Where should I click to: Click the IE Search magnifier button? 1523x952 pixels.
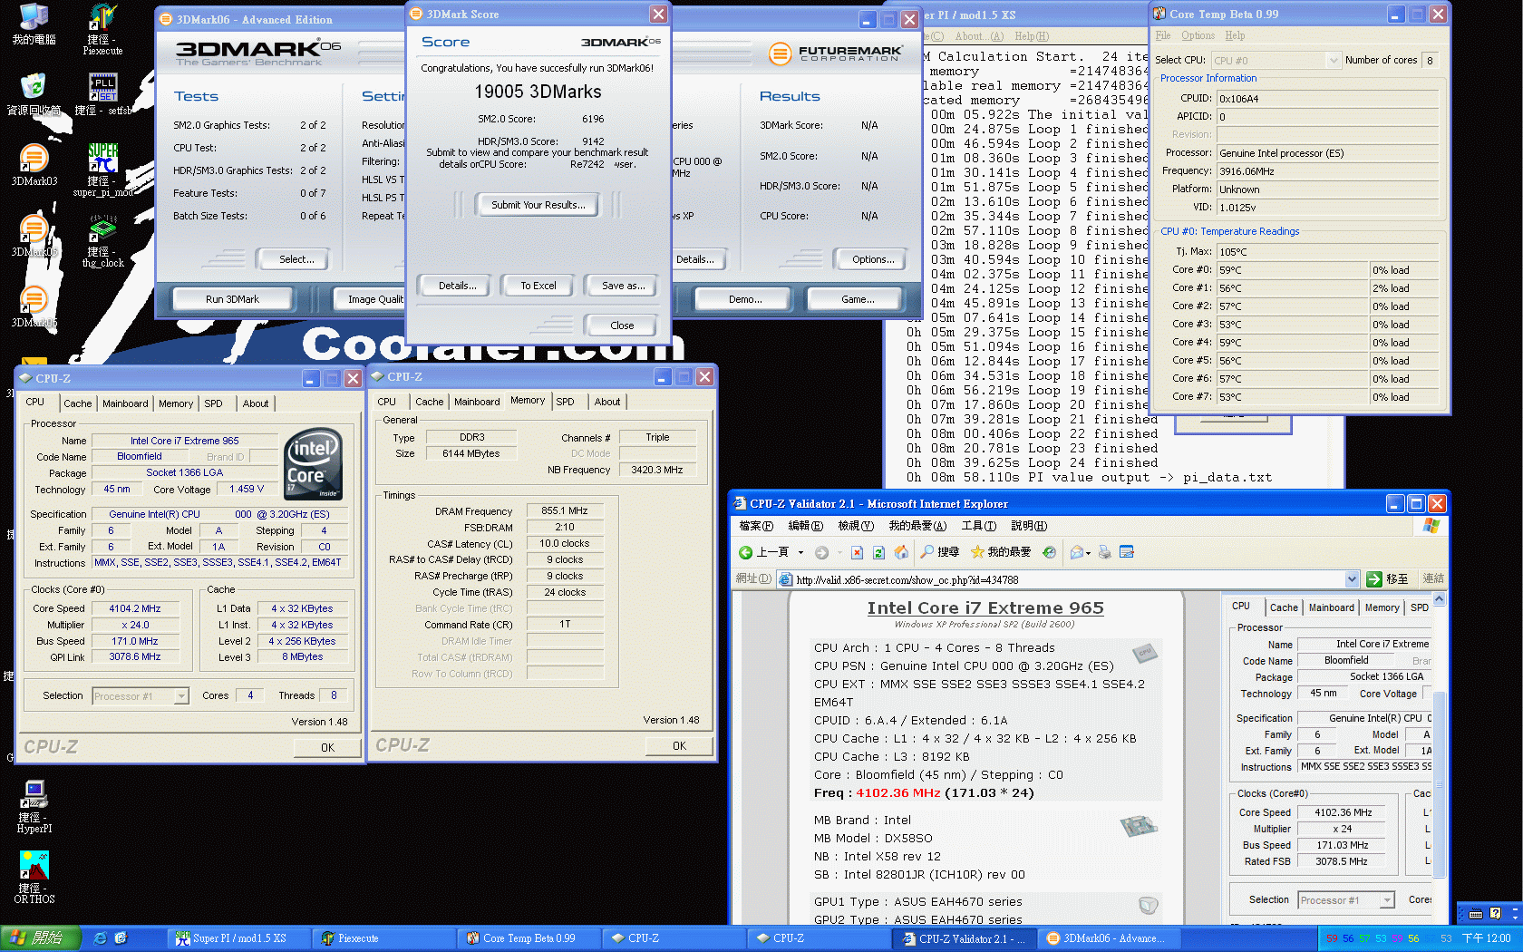(x=939, y=552)
